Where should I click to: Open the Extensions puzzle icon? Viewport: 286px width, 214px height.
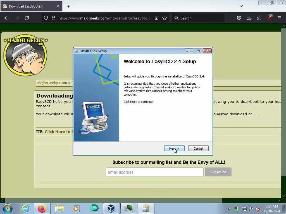[x=259, y=18]
